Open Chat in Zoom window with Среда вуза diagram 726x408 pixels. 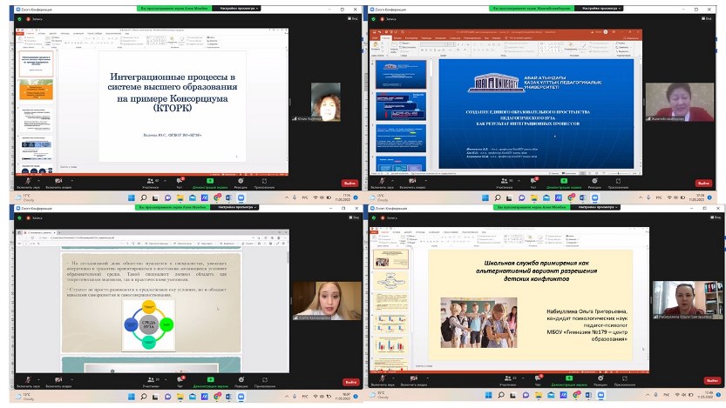pyautogui.click(x=180, y=378)
